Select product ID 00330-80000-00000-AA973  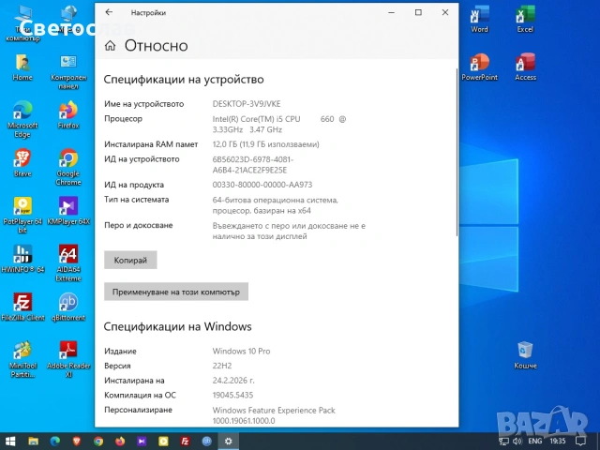[x=262, y=185]
